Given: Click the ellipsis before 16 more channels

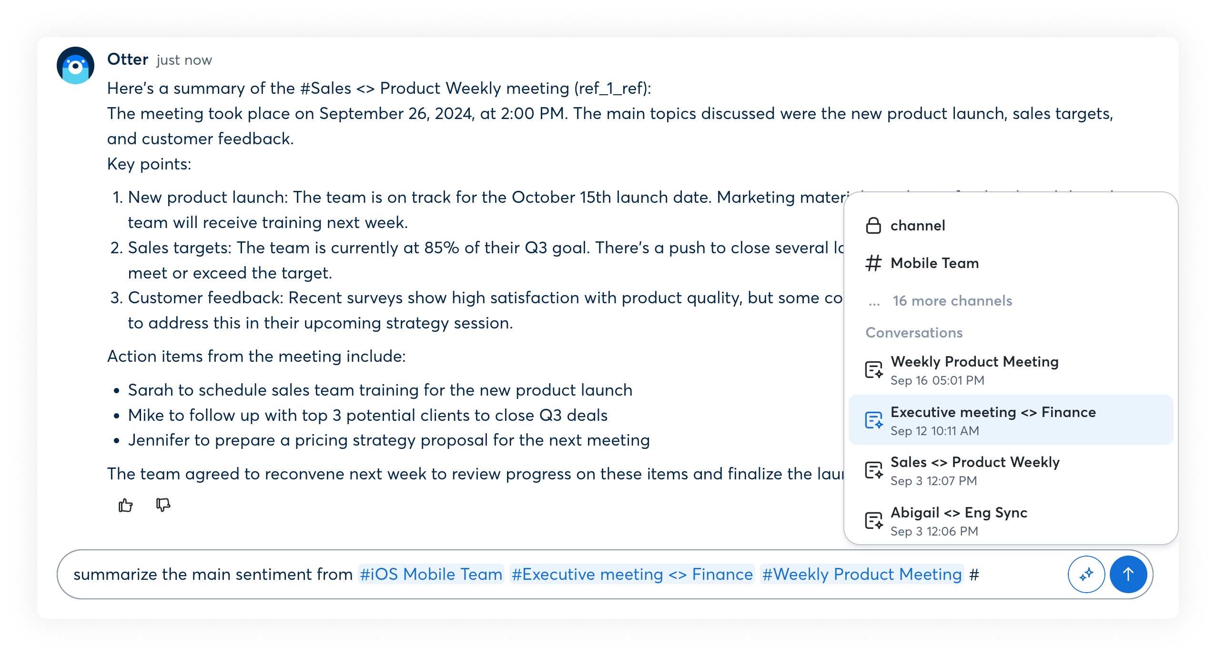Looking at the screenshot, I should (x=874, y=303).
